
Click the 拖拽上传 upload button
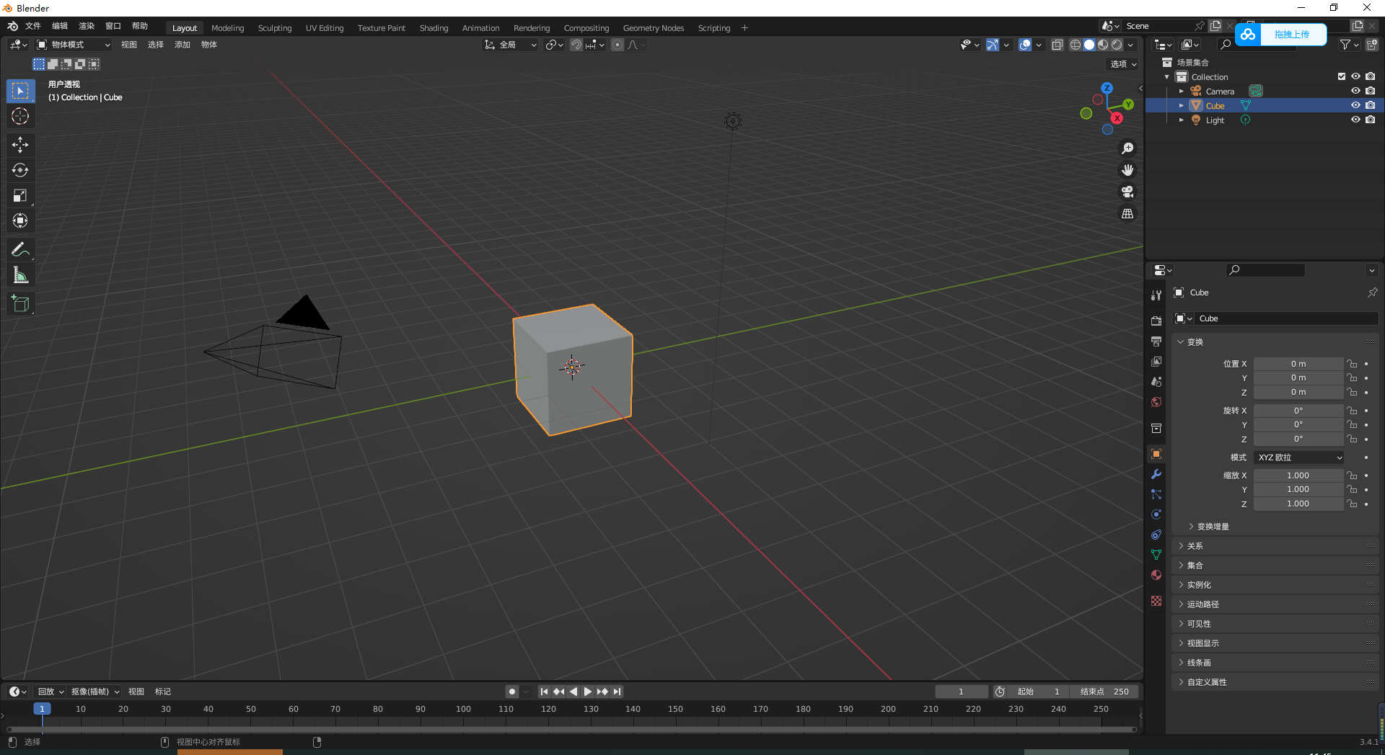point(1291,35)
